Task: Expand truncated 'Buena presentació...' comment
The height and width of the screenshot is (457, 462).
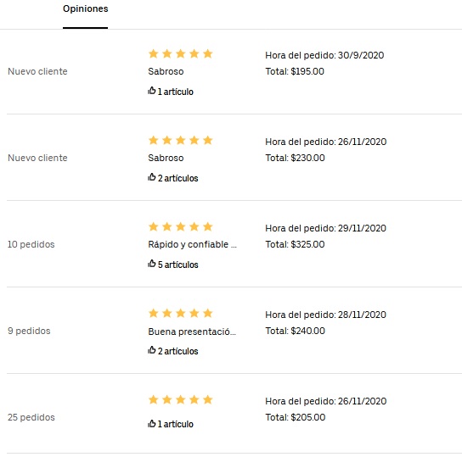Action: click(x=192, y=332)
